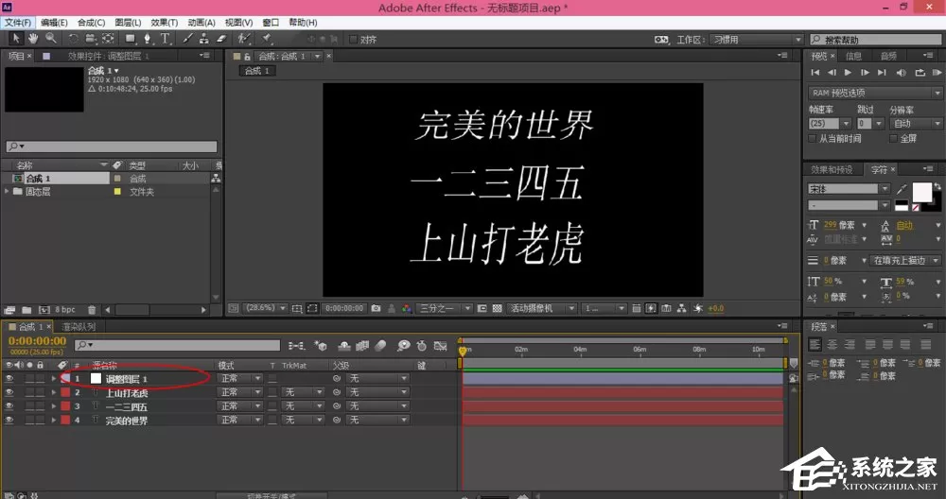
Task: Click the snapshot camera icon in viewer
Action: tap(376, 308)
